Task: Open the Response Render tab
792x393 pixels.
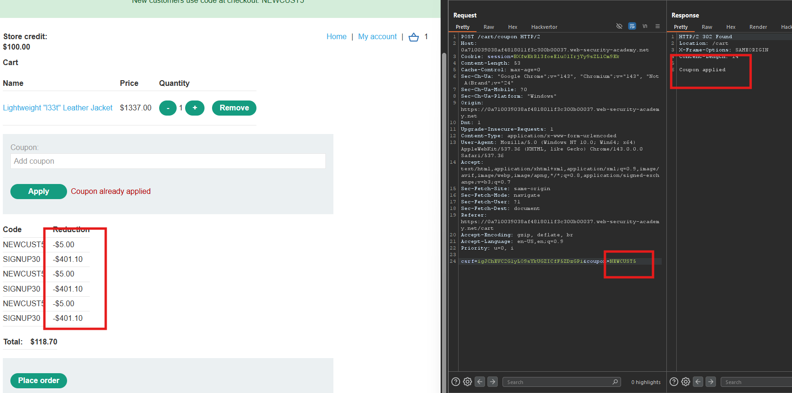Action: pos(758,27)
